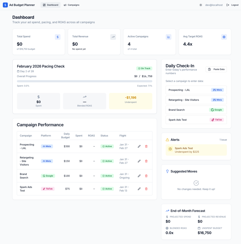Open the Spark Ads Test underspent alert
The image size is (241, 244).
[196, 150]
